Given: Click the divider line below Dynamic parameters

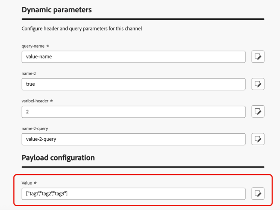Looking at the screenshot, I should point(143,19).
